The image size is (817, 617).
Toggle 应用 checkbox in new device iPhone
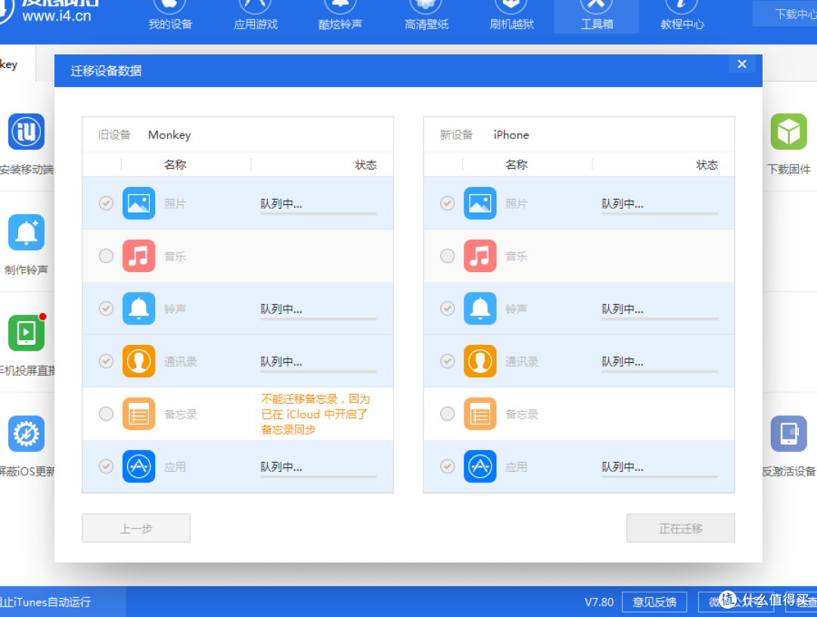(x=448, y=466)
